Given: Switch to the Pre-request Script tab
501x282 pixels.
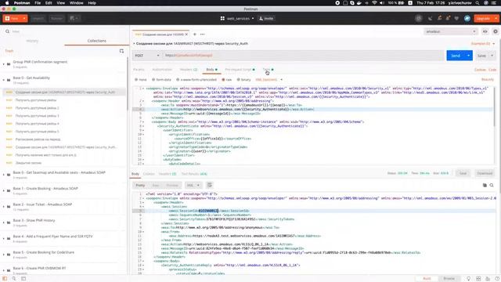Looking at the screenshot, I should point(240,70).
